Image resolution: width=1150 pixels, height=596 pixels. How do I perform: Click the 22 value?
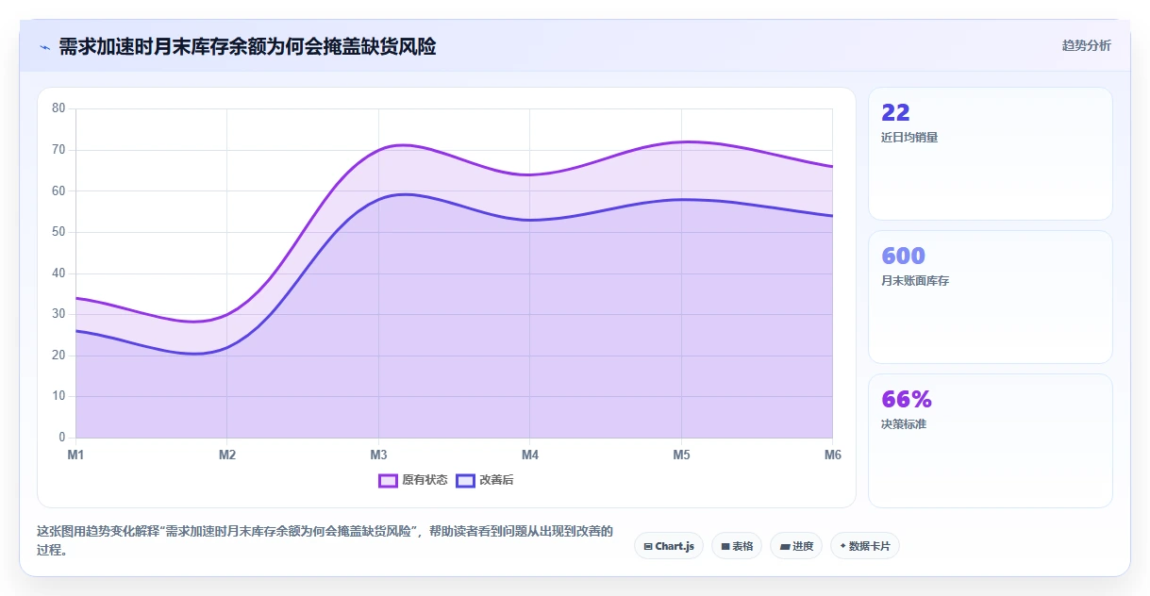click(x=895, y=113)
